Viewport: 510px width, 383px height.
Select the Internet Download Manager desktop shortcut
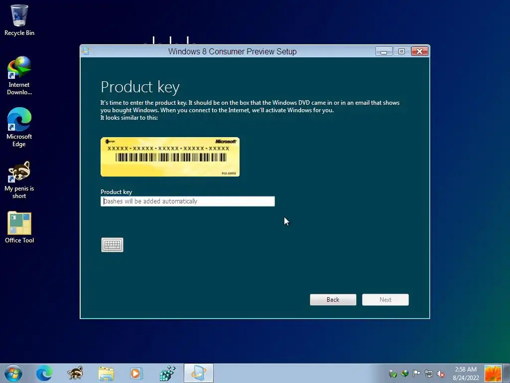pos(19,76)
